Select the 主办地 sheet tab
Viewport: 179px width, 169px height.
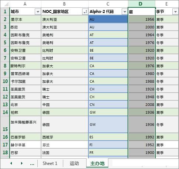click(97, 163)
